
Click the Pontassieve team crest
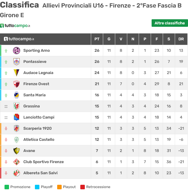point(17,62)
